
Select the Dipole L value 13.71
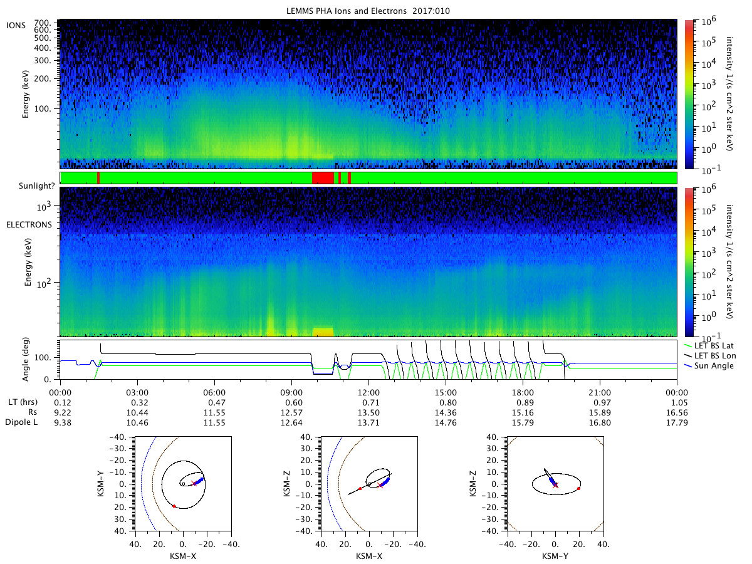[368, 423]
